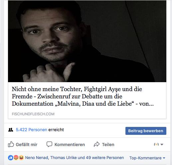172x165 pixels.
Task: Click the speech bubble Kommentieren icon
Action: coord(49,144)
